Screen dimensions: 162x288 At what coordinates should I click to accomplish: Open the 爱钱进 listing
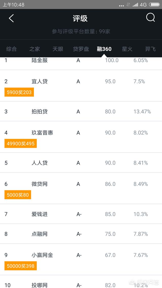(x=81, y=214)
